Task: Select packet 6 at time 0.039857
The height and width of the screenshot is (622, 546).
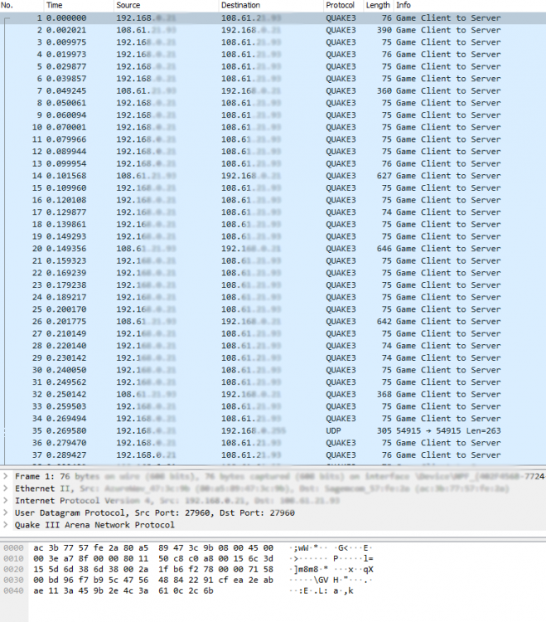Action: pos(273,79)
